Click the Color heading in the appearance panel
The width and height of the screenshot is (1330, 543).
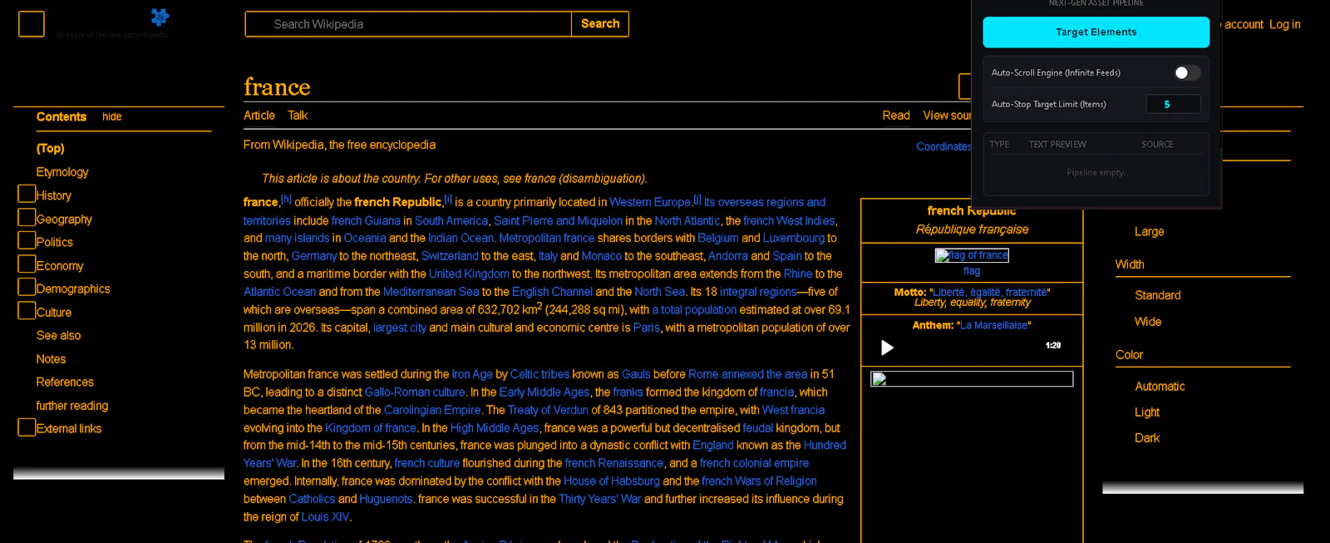pyautogui.click(x=1129, y=355)
